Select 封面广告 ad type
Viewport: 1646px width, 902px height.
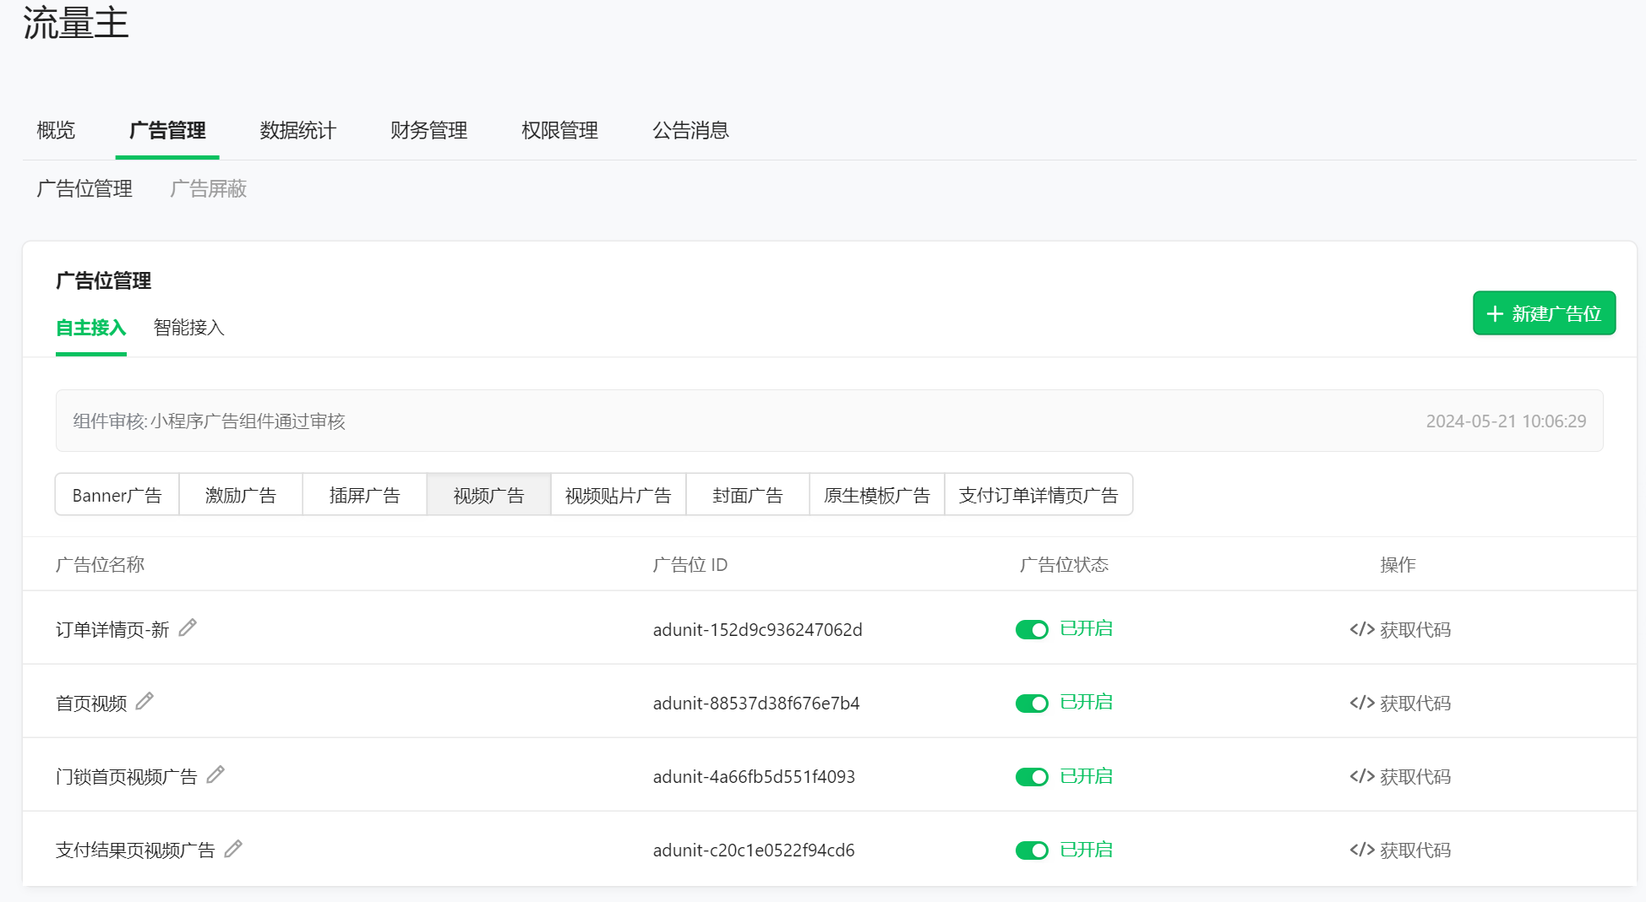point(748,495)
